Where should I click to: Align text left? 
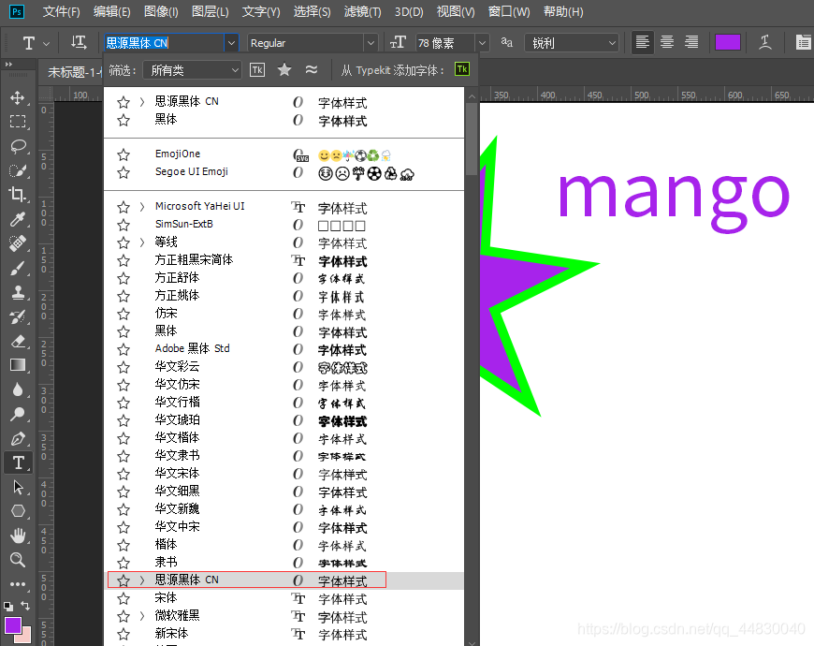point(642,42)
